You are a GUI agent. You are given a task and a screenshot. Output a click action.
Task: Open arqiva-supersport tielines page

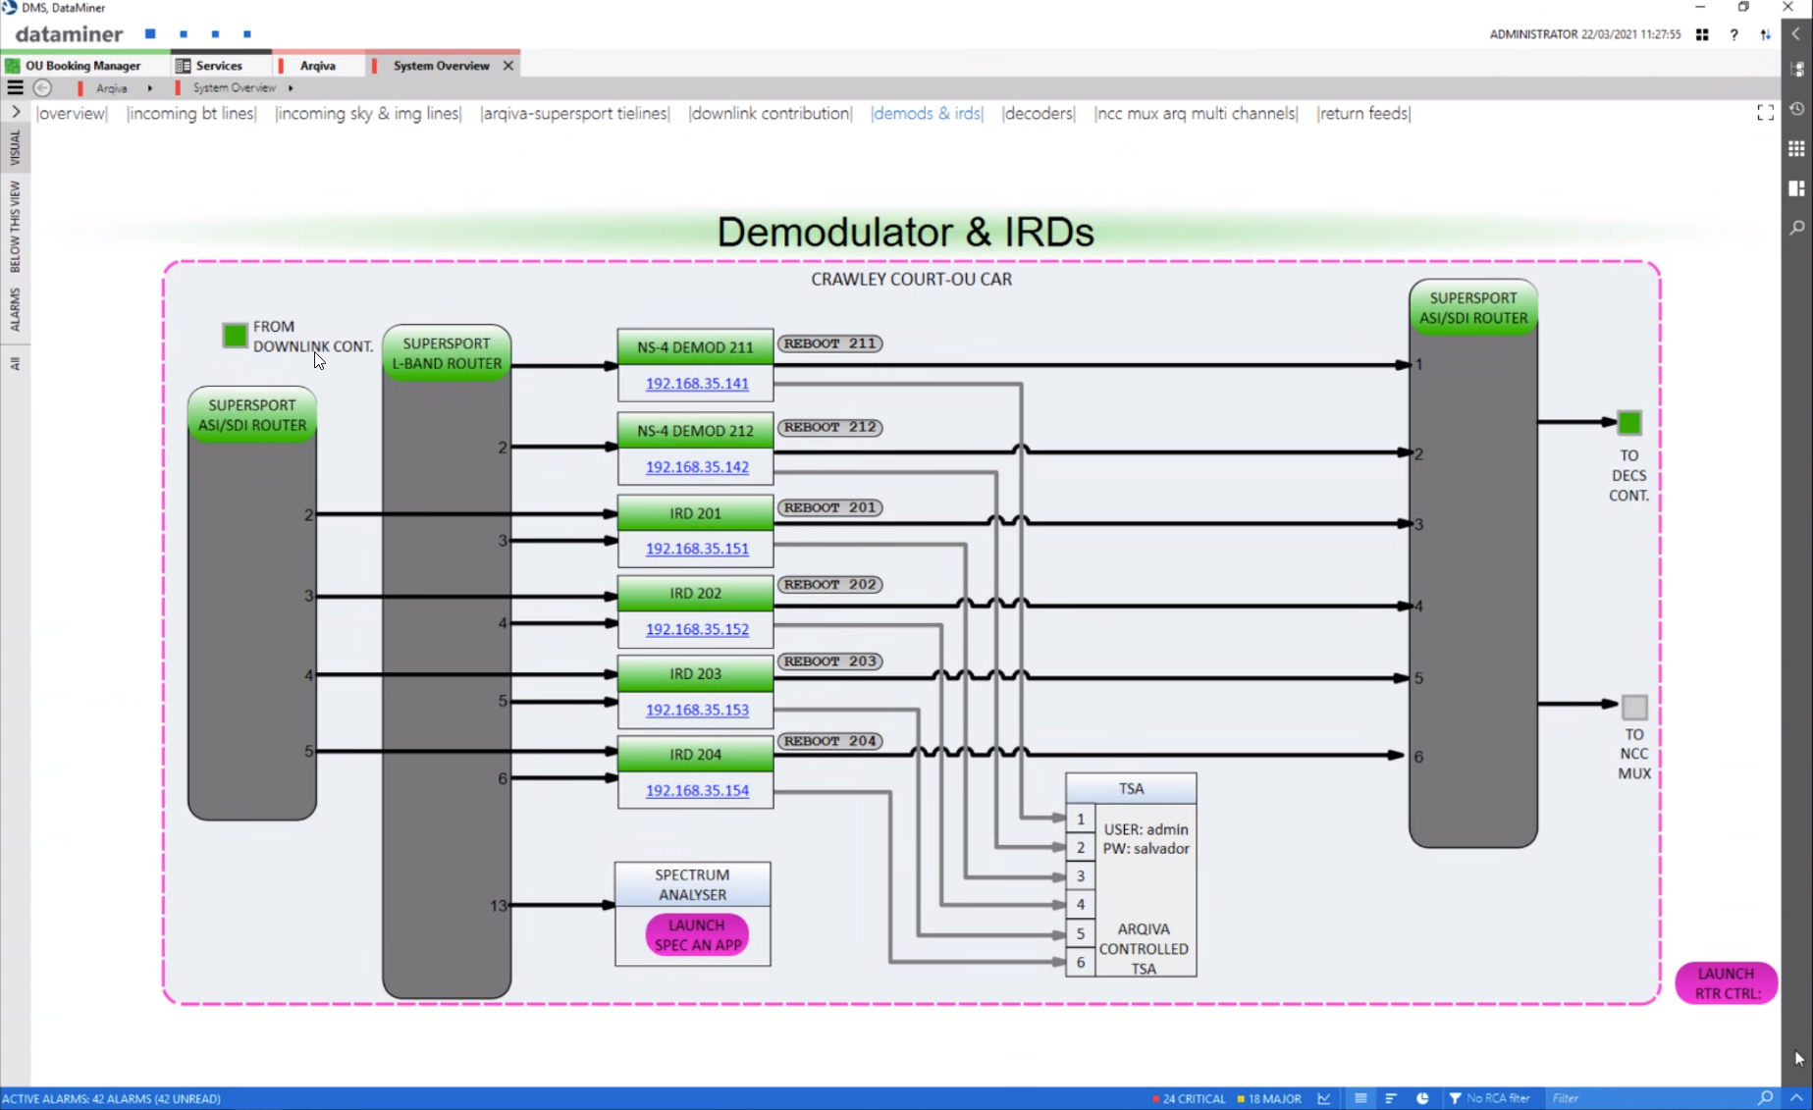[x=575, y=113]
